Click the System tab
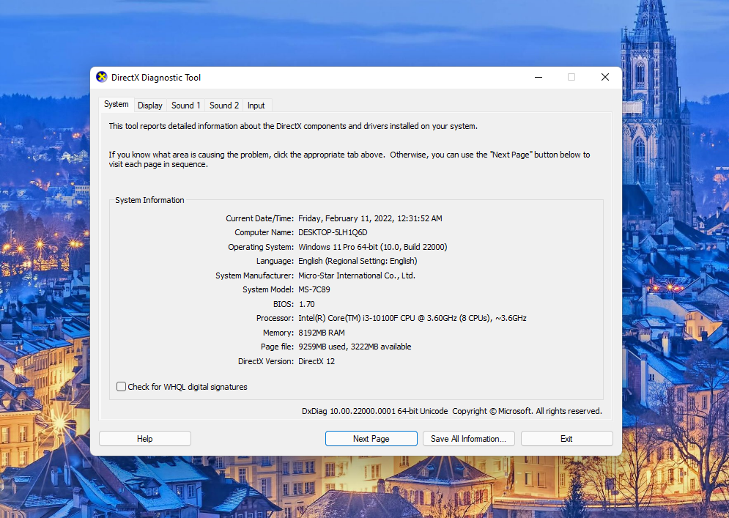Image resolution: width=729 pixels, height=518 pixels. (x=116, y=104)
